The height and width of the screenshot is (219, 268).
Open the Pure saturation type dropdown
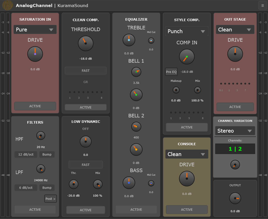coord(35,29)
